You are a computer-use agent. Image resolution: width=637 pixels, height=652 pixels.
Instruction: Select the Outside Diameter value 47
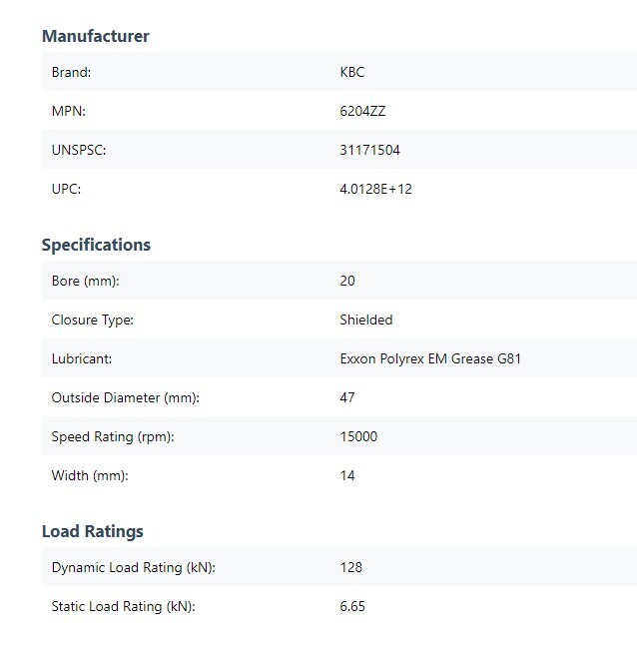347,397
